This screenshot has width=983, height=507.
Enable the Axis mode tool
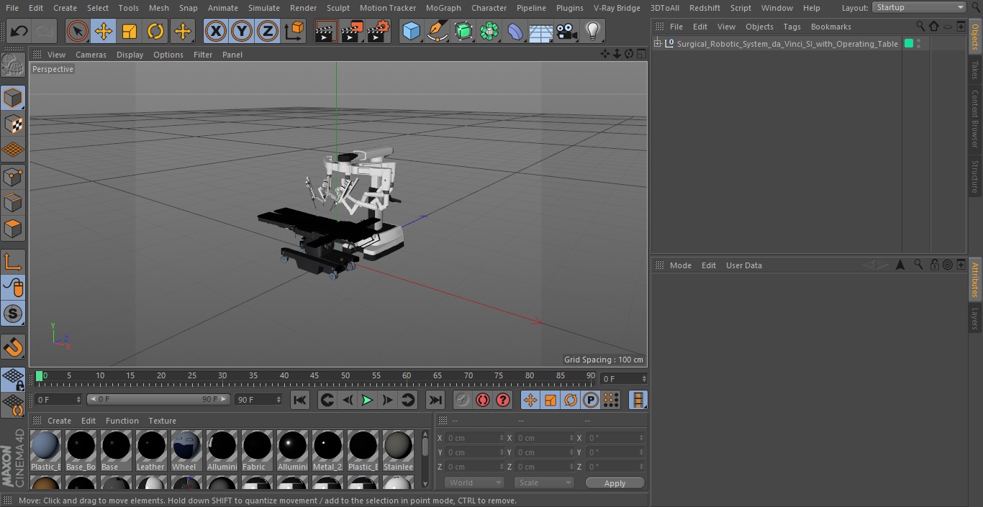[13, 262]
